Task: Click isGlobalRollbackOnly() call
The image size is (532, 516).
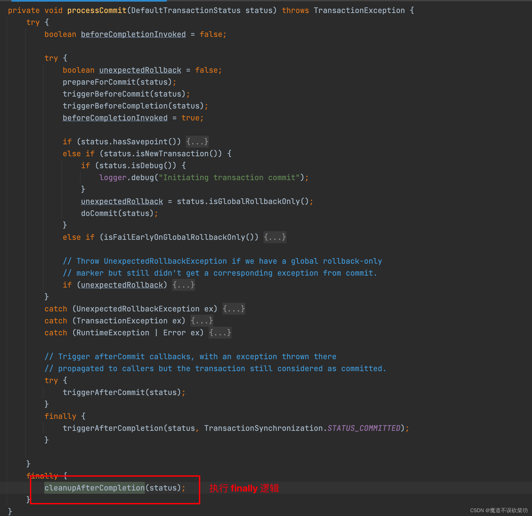Action: point(258,201)
